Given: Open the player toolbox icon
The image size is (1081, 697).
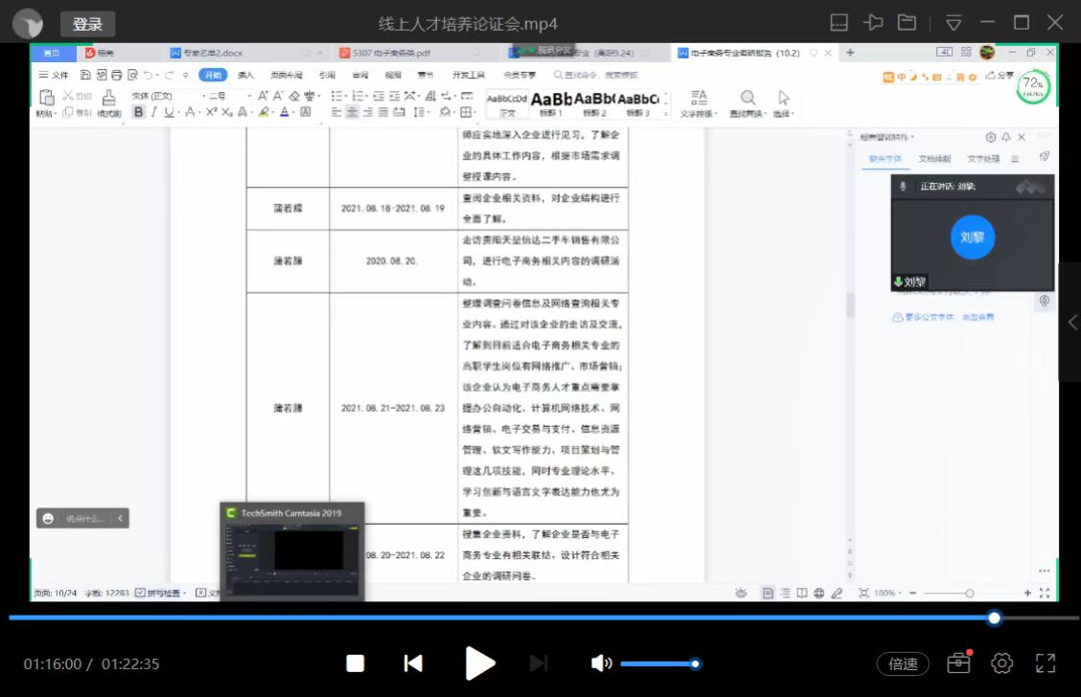Looking at the screenshot, I should coord(957,663).
